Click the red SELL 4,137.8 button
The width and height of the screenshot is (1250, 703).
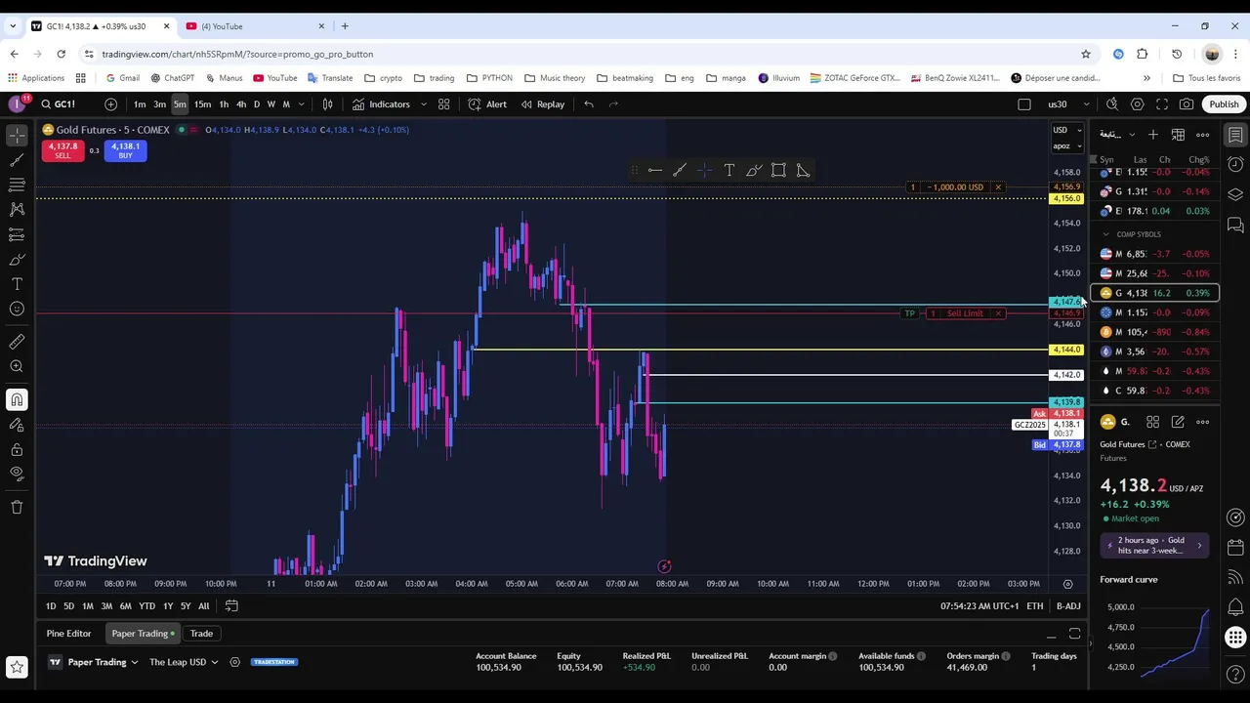pos(62,150)
